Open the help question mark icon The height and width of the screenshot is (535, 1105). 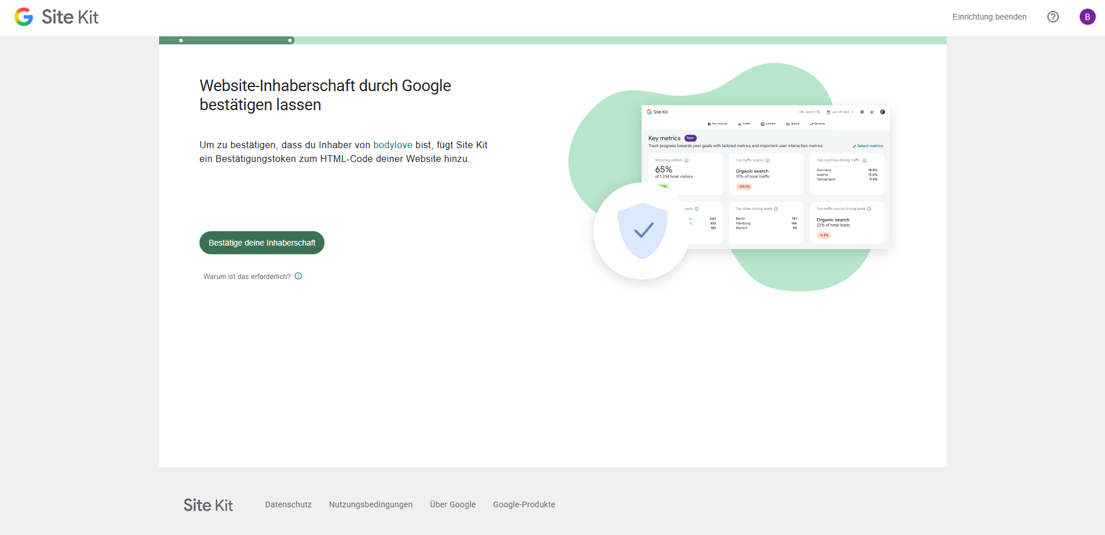click(x=1053, y=17)
